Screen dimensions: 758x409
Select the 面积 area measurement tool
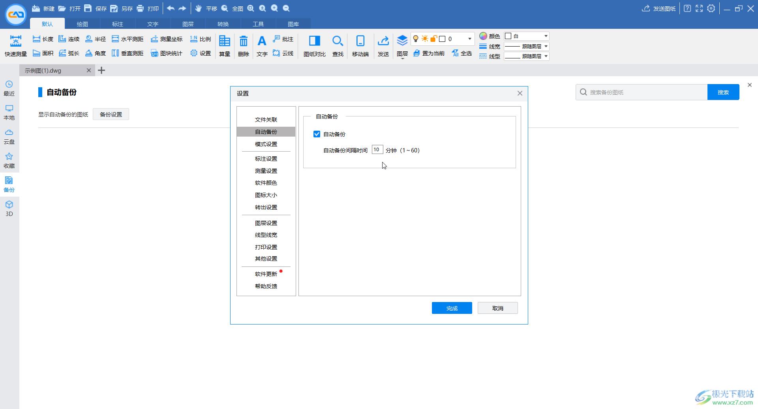click(43, 53)
